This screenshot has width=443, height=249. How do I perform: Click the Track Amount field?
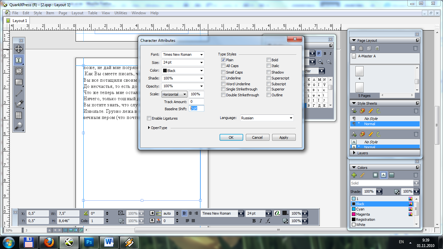point(197,102)
